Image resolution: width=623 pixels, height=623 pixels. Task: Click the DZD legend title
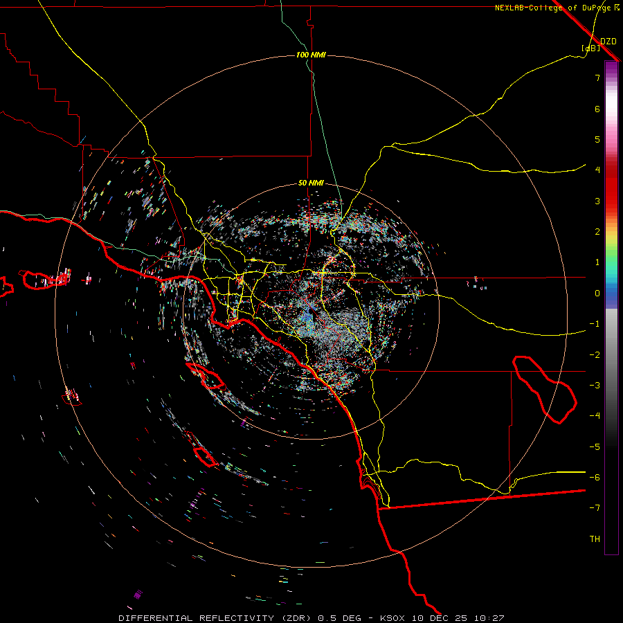[608, 41]
